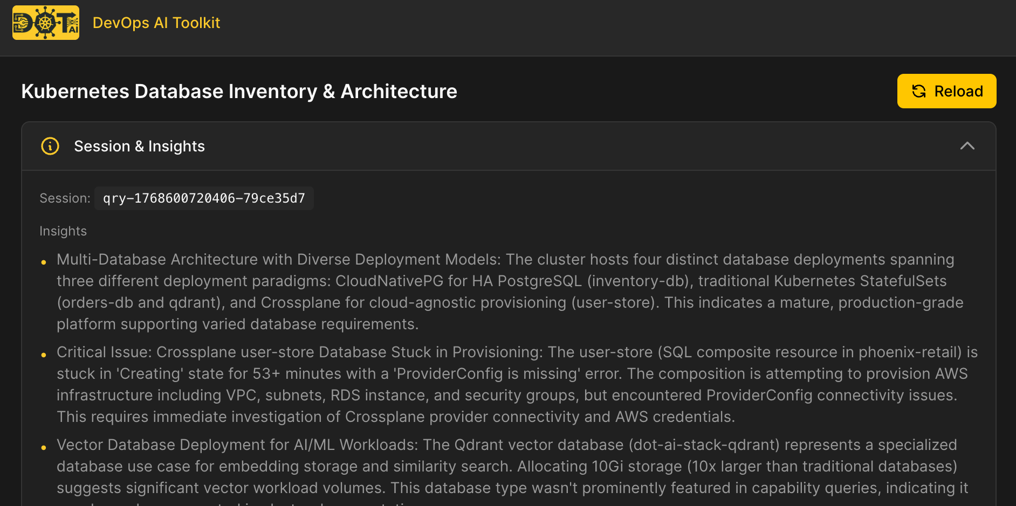
Task: Click the "Reload" text label
Action: point(958,91)
